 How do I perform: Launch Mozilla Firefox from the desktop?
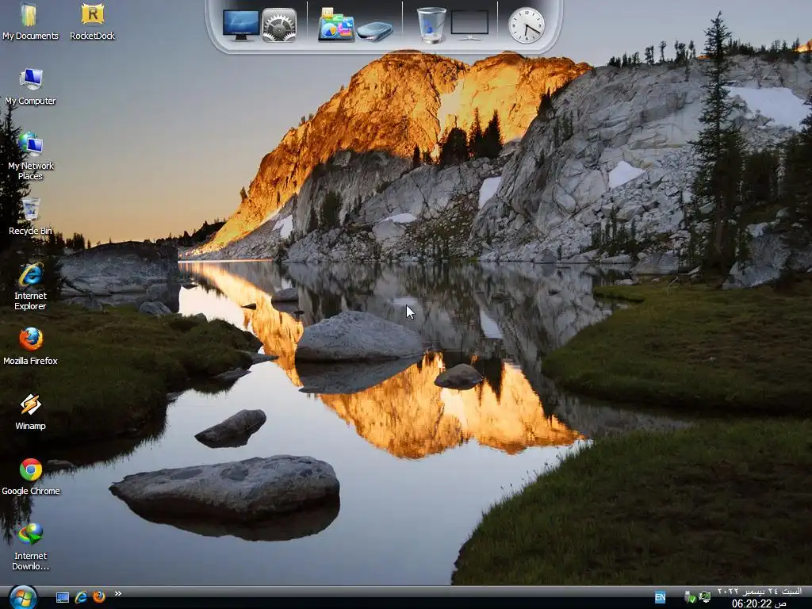coord(30,346)
